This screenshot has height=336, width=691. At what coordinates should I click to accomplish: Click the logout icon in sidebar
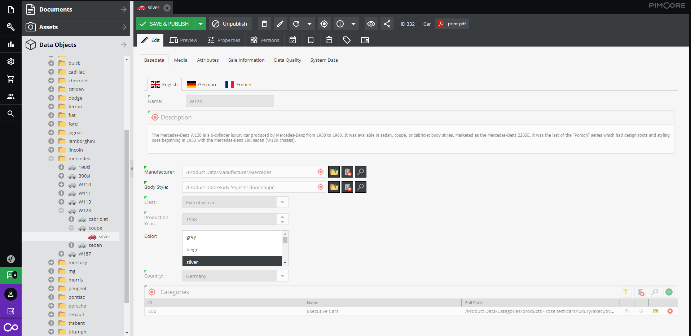[11, 311]
